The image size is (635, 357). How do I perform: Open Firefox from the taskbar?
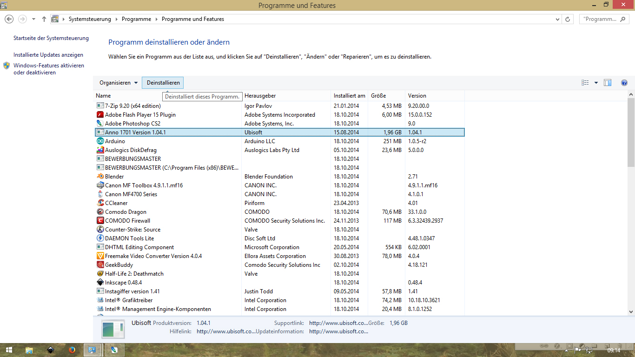click(72, 350)
